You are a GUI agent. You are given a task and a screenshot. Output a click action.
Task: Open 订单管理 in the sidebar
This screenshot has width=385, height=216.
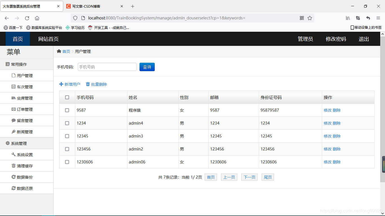[26, 109]
